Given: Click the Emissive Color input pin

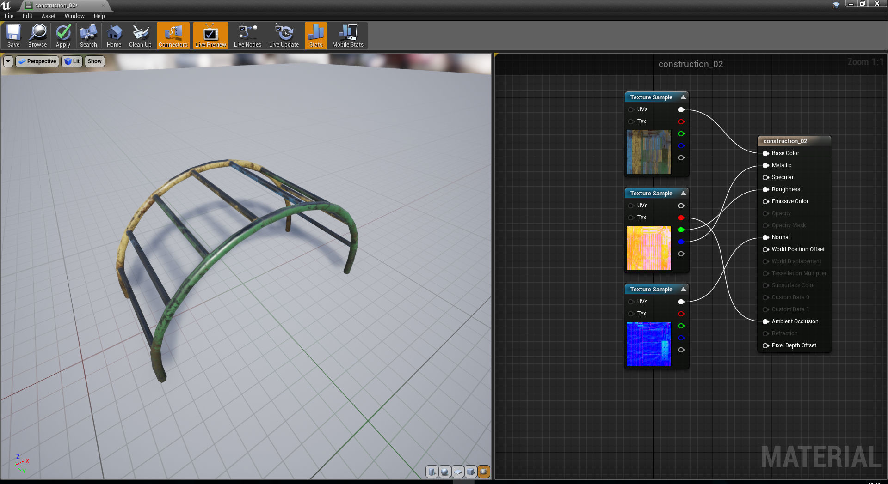Looking at the screenshot, I should tap(765, 201).
